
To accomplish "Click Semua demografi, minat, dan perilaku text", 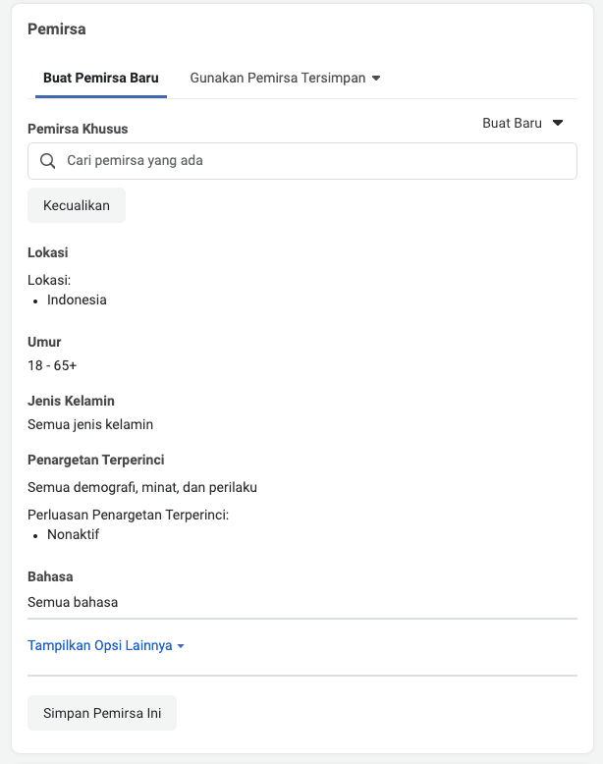I will [x=142, y=487].
